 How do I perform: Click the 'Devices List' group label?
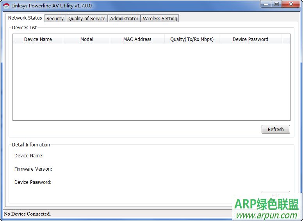24,28
